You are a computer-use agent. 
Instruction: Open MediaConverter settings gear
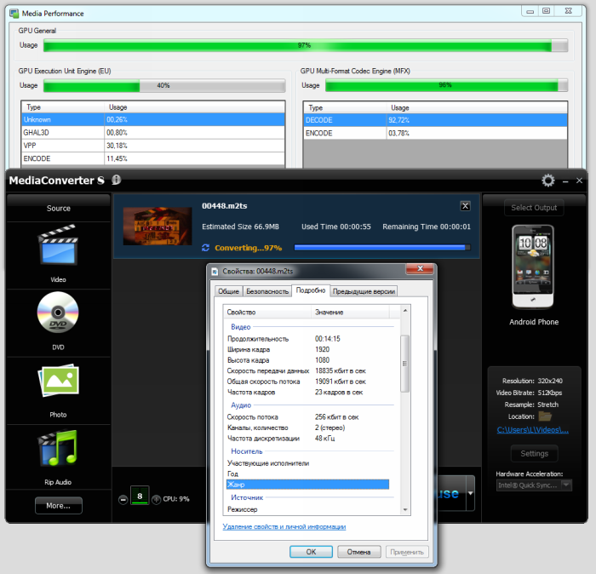pyautogui.click(x=548, y=181)
